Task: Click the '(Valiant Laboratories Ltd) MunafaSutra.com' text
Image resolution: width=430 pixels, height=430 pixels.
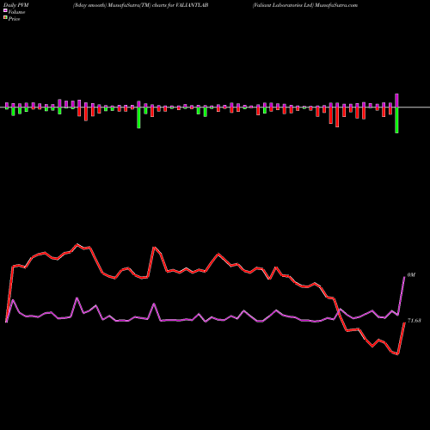Action: (x=305, y=5)
